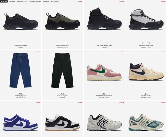166x137 pixels.
Task: View the green and cream Nike runner
Action: 146,123
